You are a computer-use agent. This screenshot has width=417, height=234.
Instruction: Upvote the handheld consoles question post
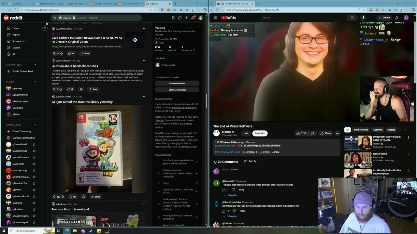click(x=54, y=89)
